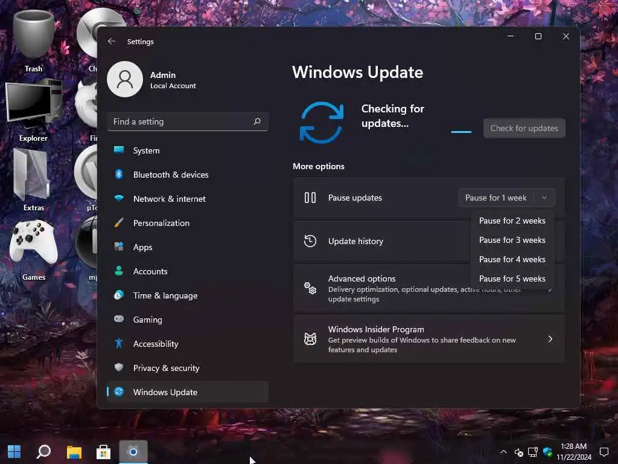618x464 pixels.
Task: Open the Games controller icon
Action: 34,250
